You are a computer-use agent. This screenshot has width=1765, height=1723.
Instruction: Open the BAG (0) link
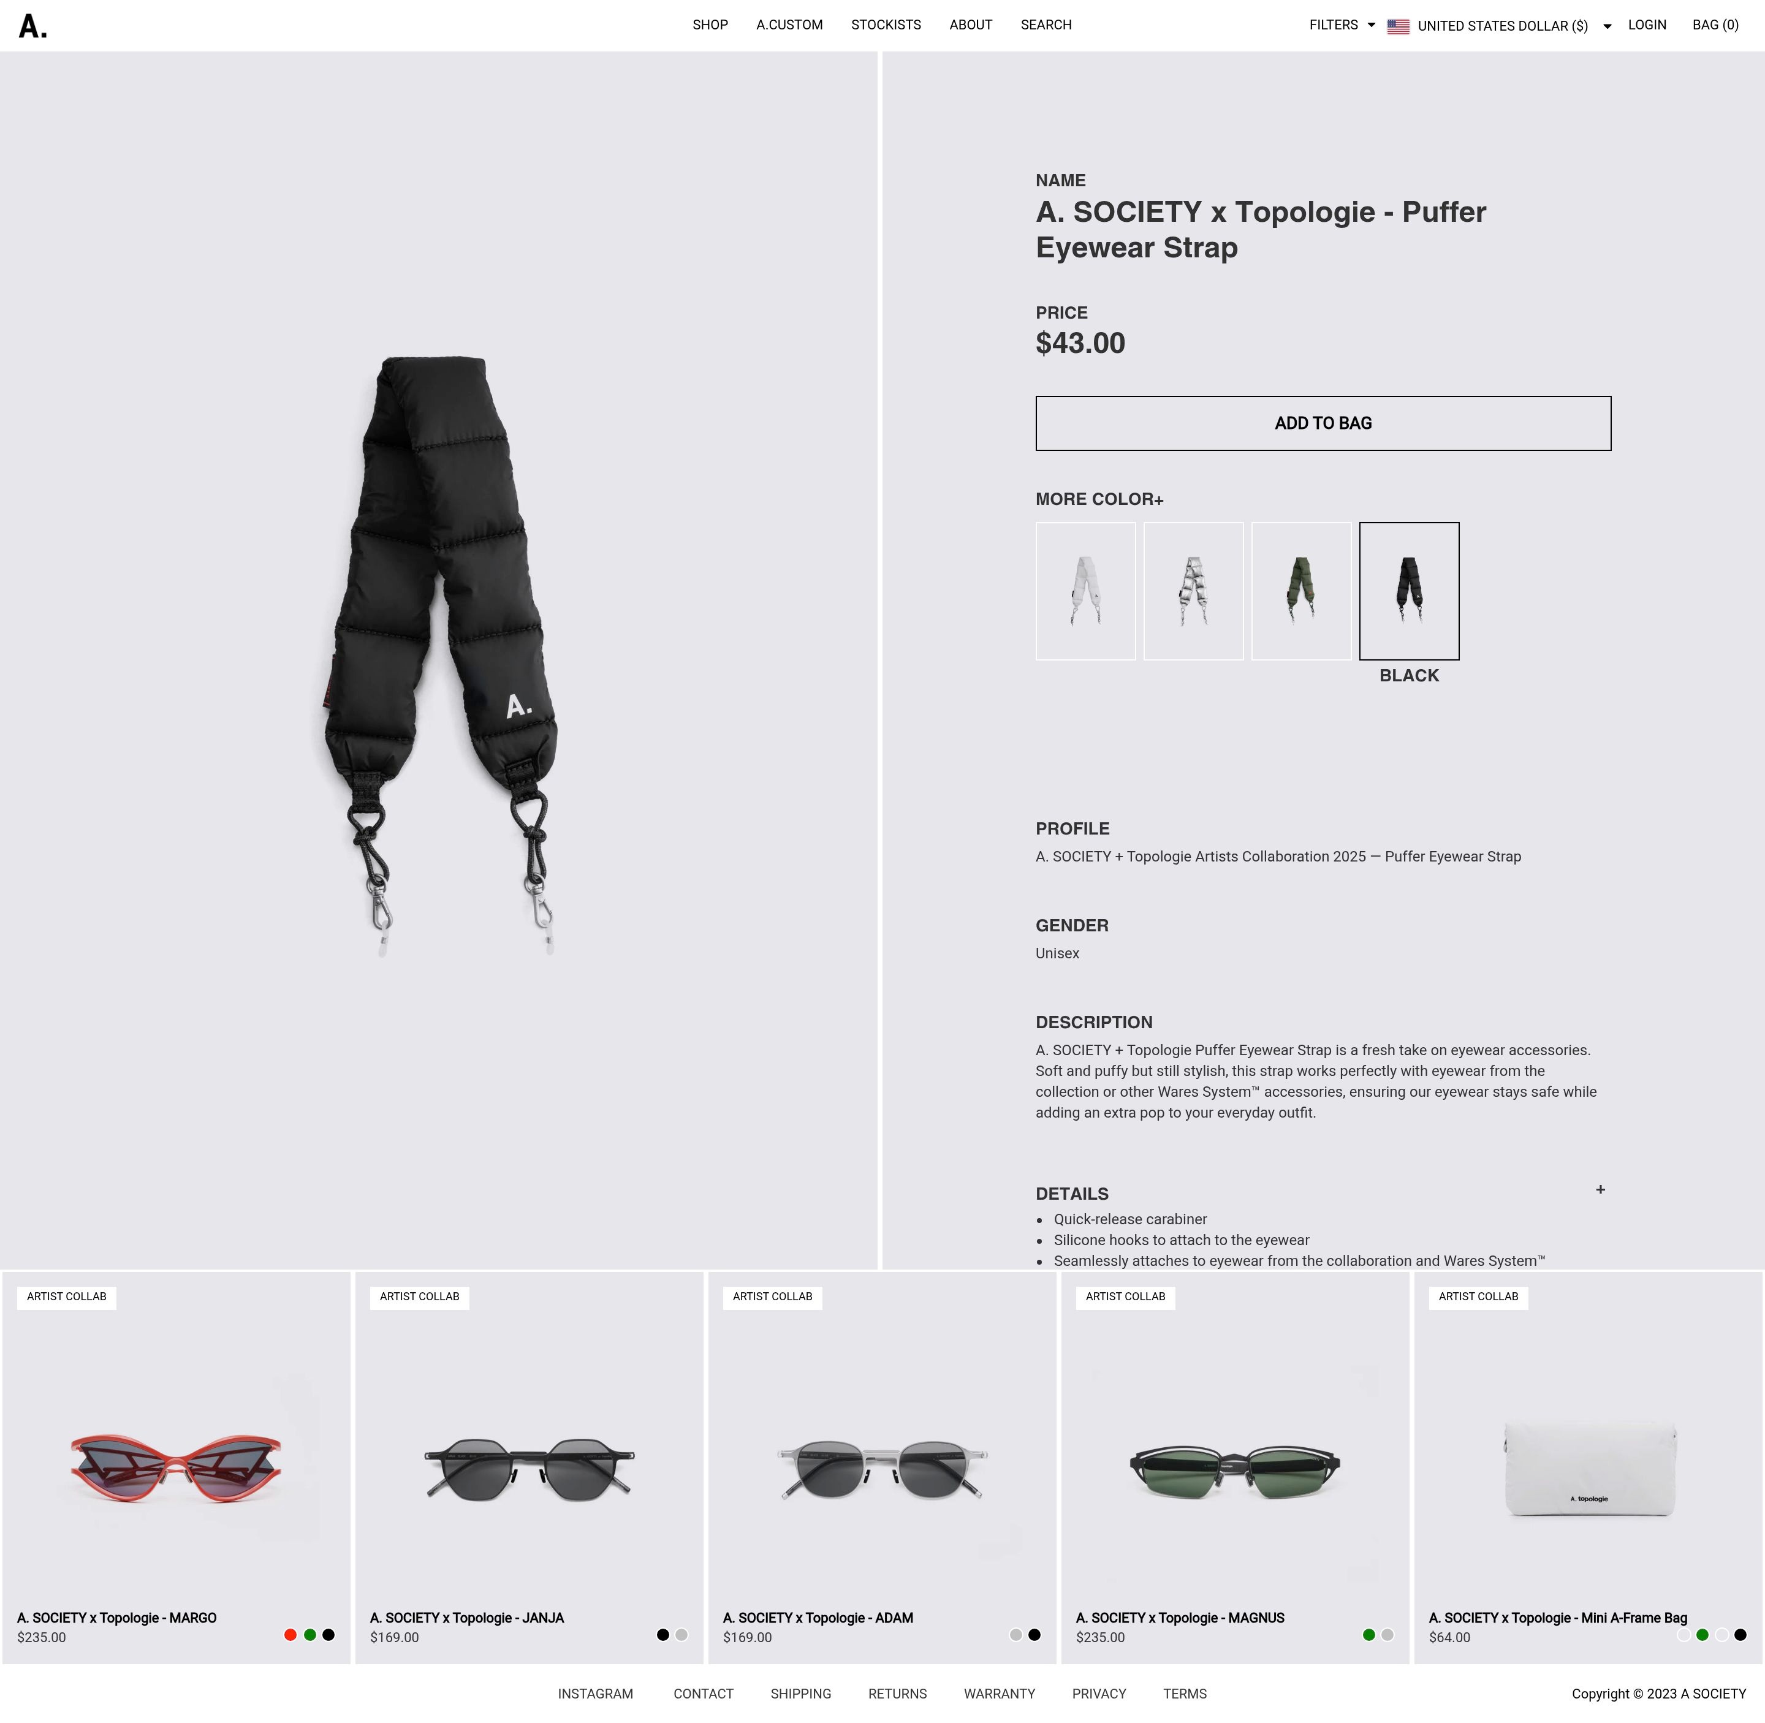click(1714, 25)
